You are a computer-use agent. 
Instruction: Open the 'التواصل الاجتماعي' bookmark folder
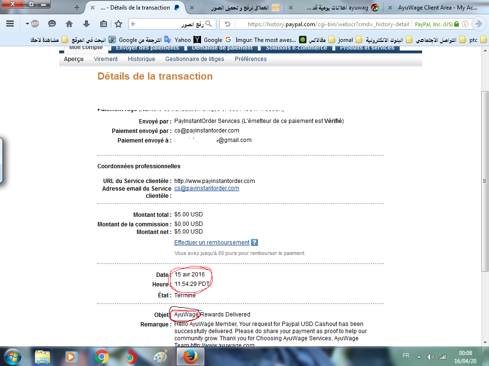click(x=440, y=40)
